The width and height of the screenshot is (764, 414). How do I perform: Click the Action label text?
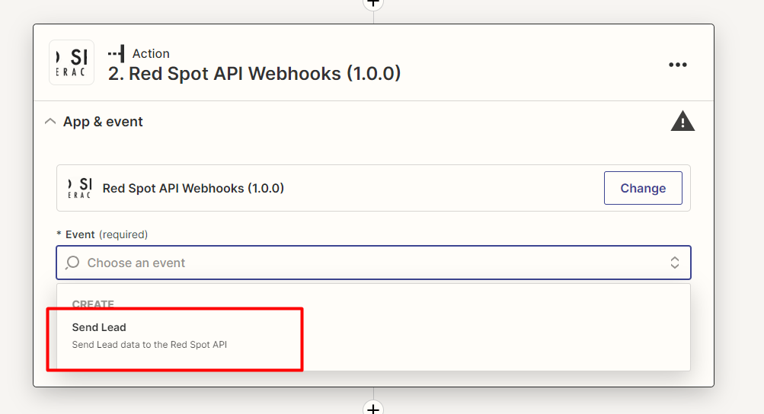151,53
